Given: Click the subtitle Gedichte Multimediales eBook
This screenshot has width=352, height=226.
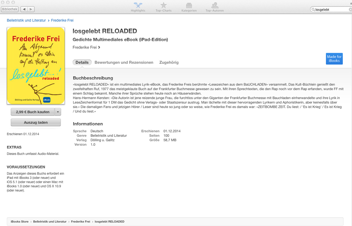Looking at the screenshot, I should pyautogui.click(x=120, y=39).
